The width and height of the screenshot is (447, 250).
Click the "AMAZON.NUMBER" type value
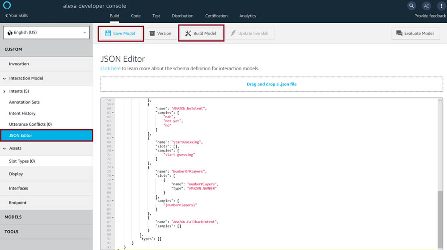coord(202,188)
